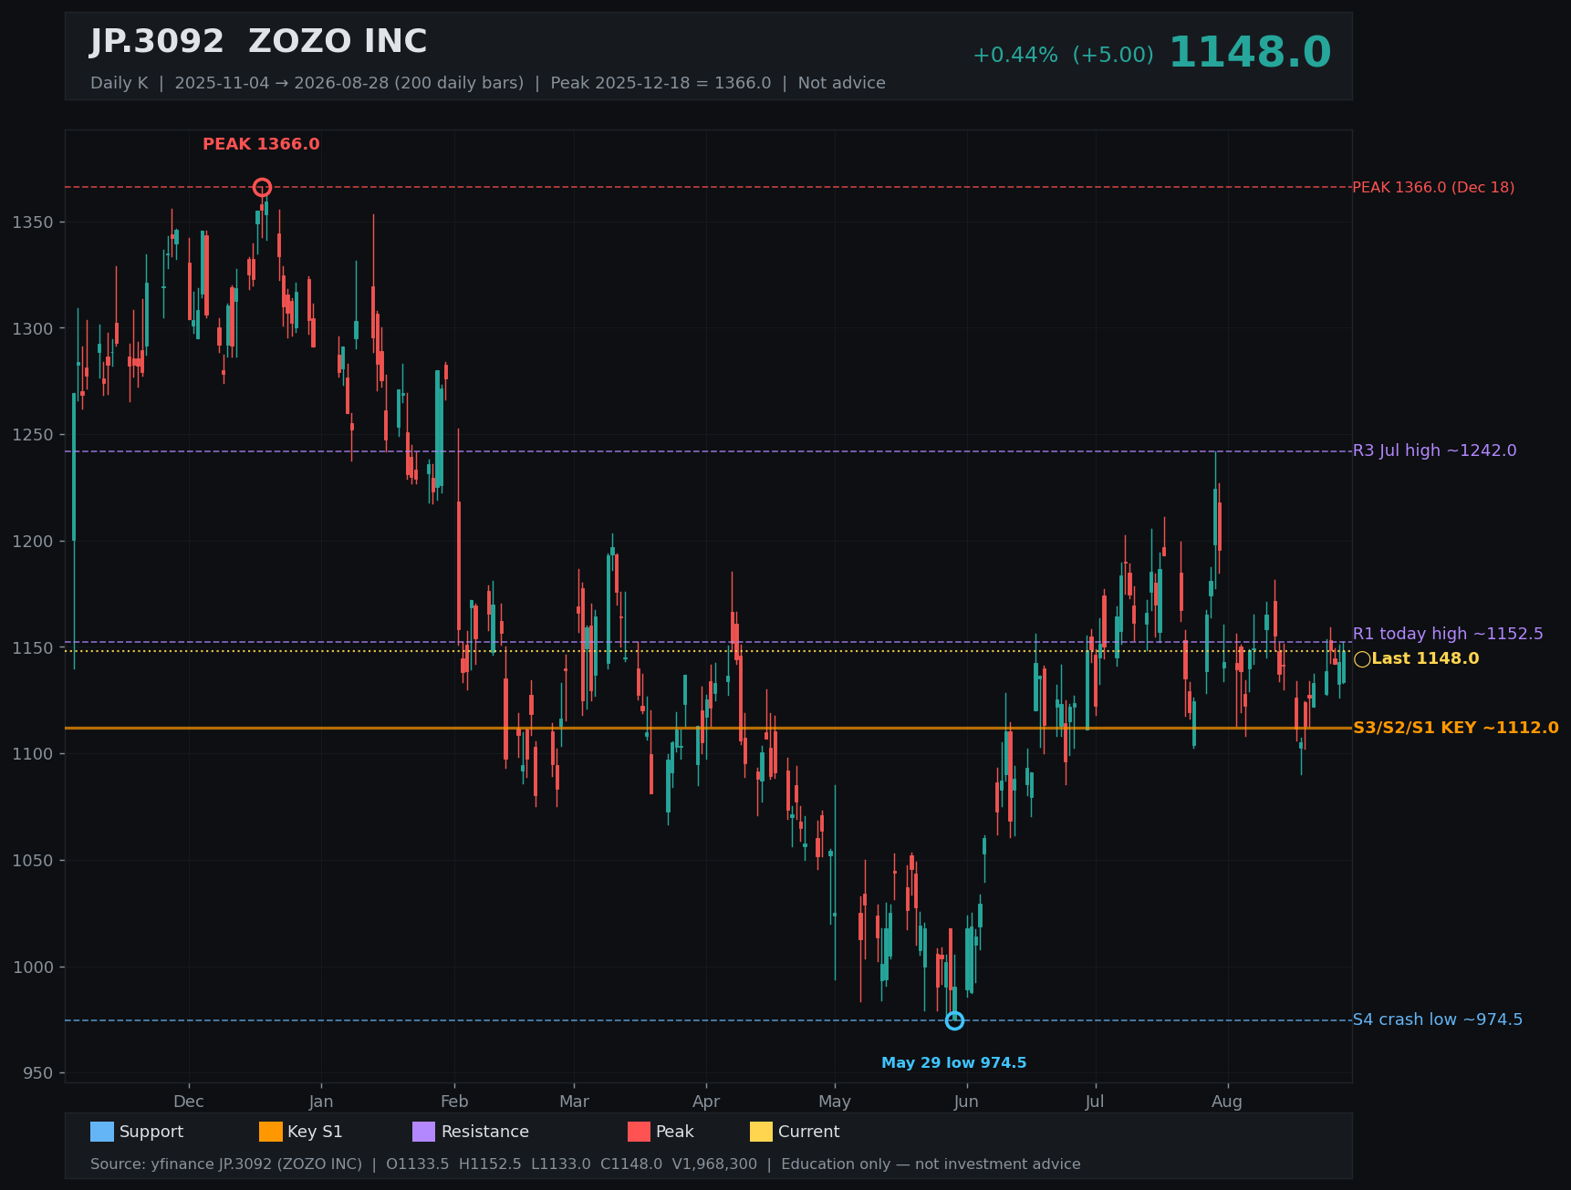Select the Jun month label on the x-axis
Viewport: 1571px width, 1190px height.
click(966, 1102)
